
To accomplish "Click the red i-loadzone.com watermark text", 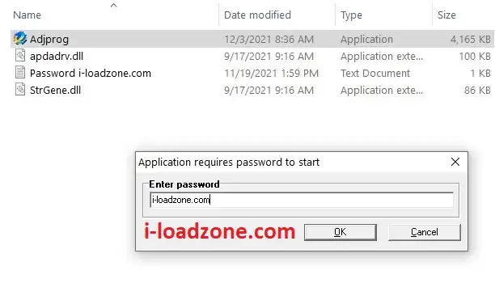I will [x=219, y=231].
